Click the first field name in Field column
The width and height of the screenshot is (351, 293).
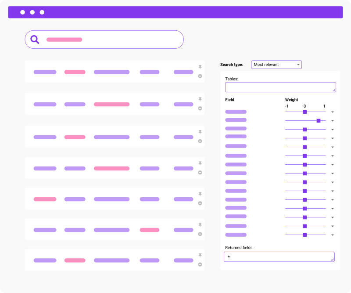point(236,112)
